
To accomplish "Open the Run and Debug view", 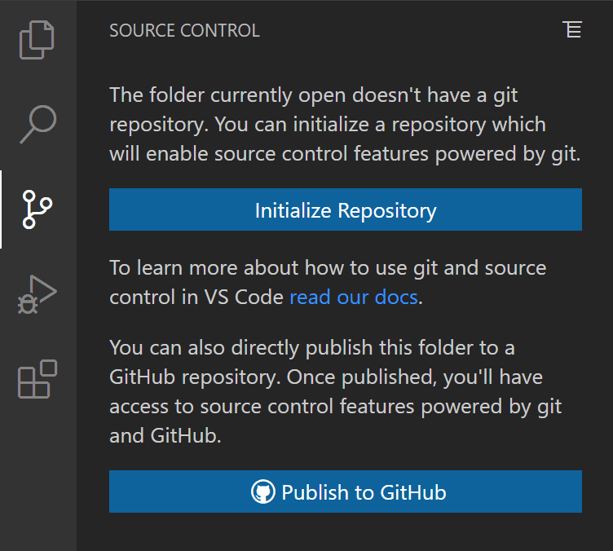I will pyautogui.click(x=37, y=294).
